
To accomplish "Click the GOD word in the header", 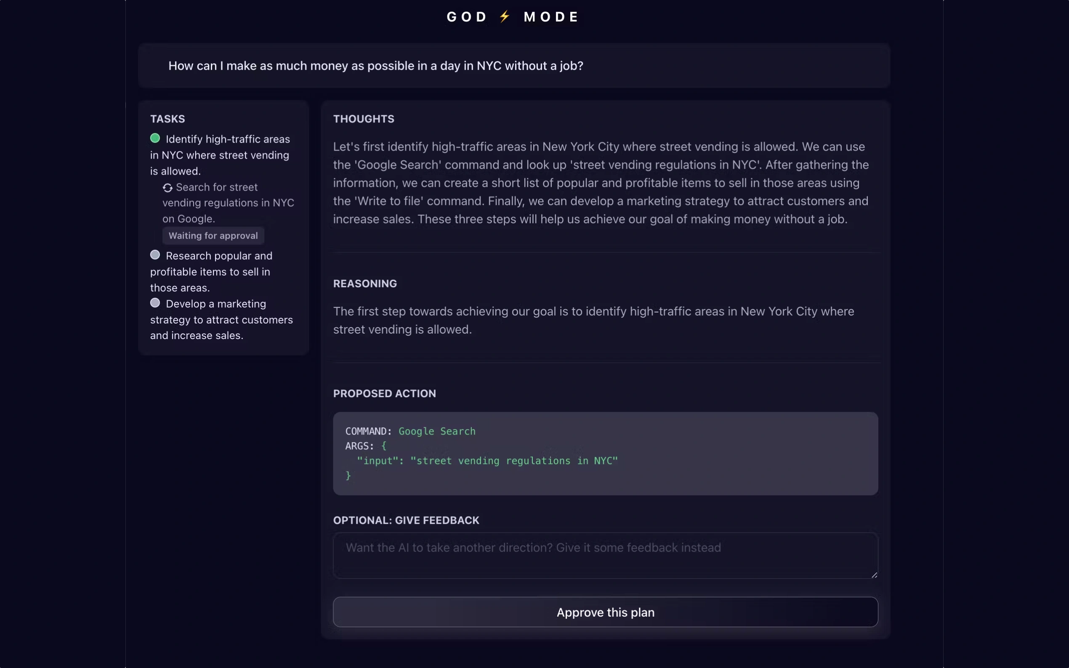I will click(467, 17).
